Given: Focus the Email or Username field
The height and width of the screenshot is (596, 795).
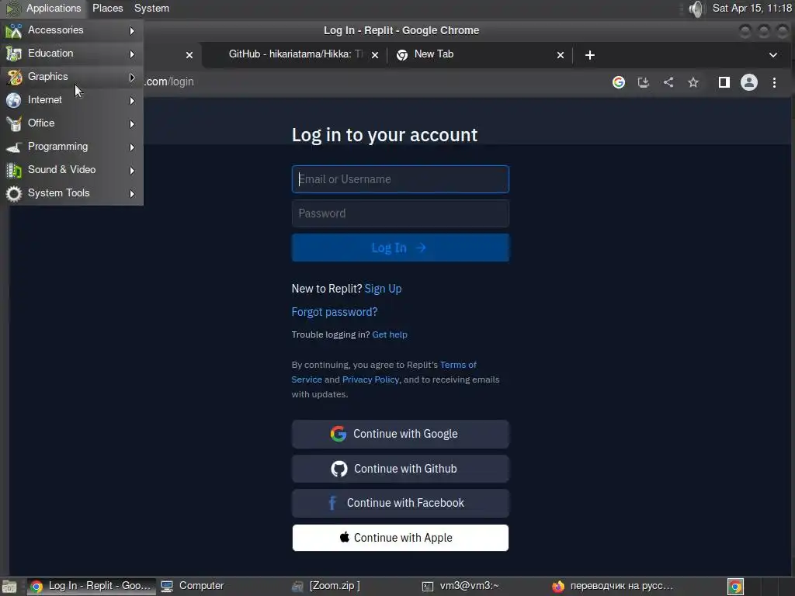Looking at the screenshot, I should point(400,179).
